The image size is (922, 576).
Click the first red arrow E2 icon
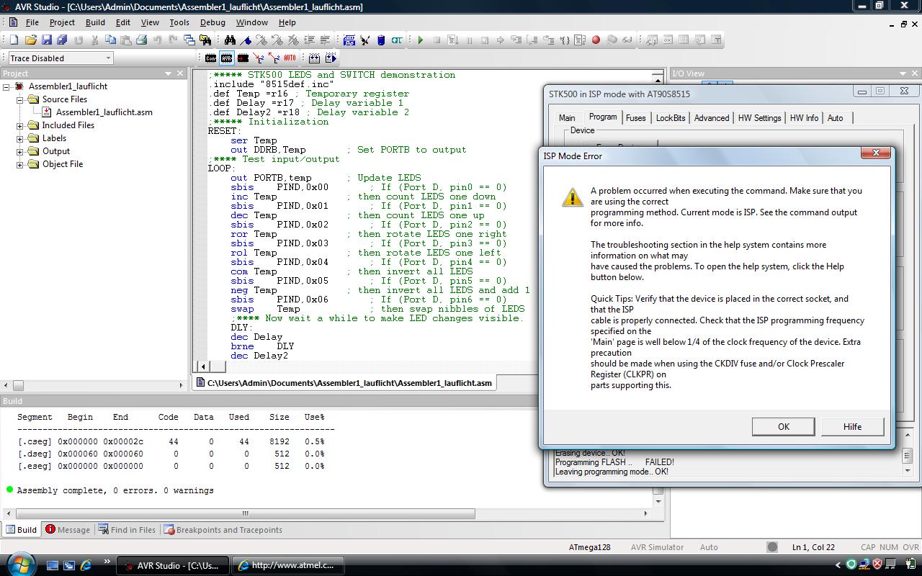[x=259, y=58]
